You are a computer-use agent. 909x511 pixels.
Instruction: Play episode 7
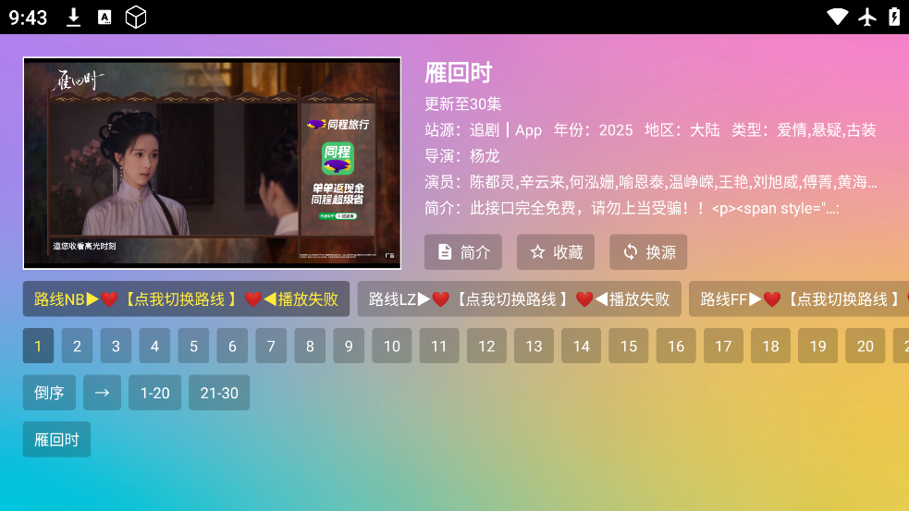[271, 346]
